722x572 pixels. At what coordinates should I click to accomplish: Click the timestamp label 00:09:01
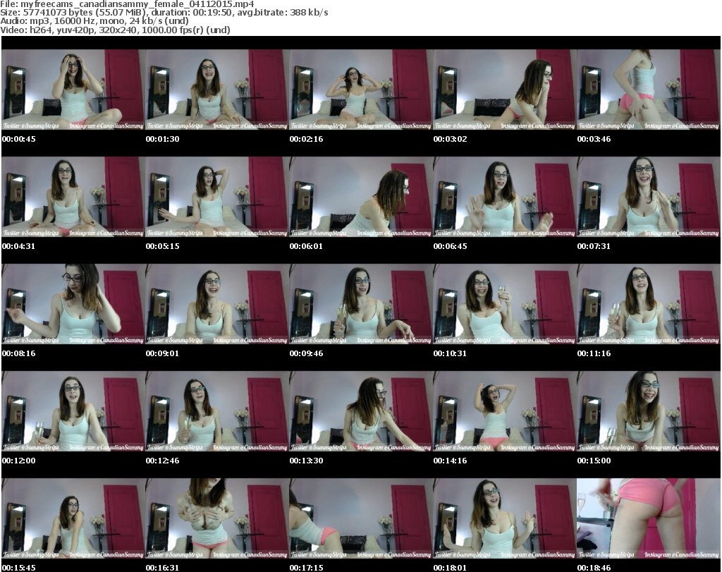[x=163, y=353]
